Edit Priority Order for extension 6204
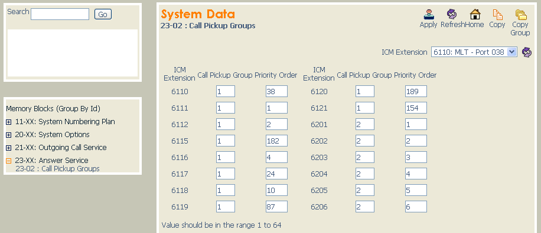 pyautogui.click(x=416, y=174)
